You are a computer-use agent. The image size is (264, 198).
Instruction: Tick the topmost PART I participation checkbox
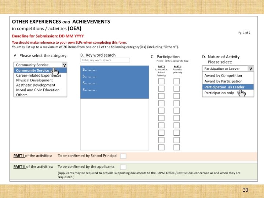(161, 81)
